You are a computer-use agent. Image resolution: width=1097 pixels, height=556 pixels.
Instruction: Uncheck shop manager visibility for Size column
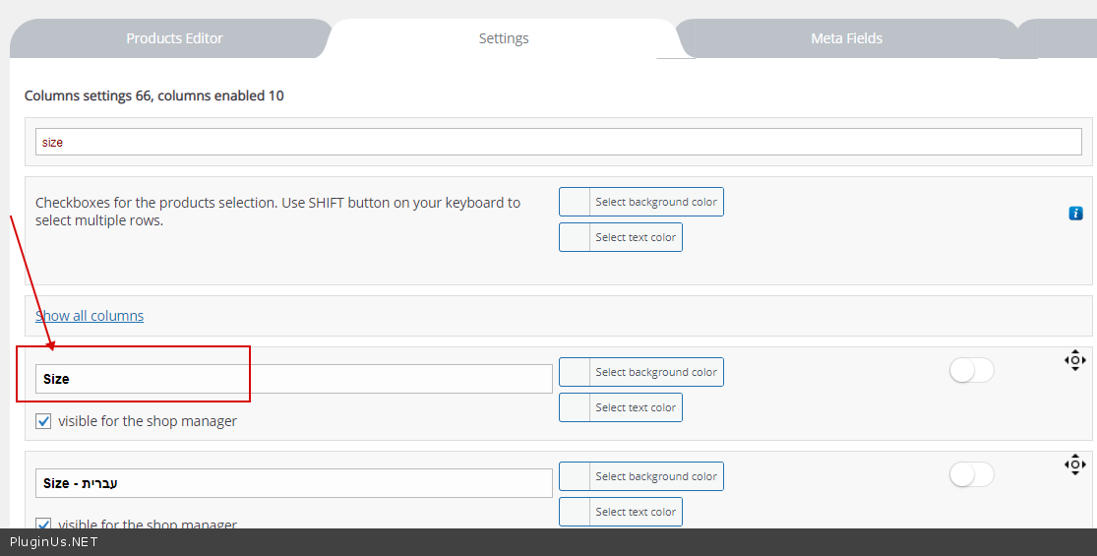[44, 421]
